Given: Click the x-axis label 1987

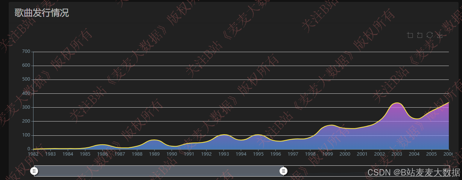Looking at the screenshot, I should 120,154.
